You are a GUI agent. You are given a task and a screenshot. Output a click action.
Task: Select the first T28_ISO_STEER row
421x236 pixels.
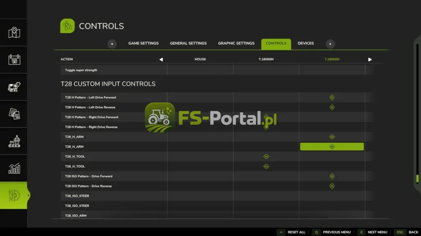point(217,196)
